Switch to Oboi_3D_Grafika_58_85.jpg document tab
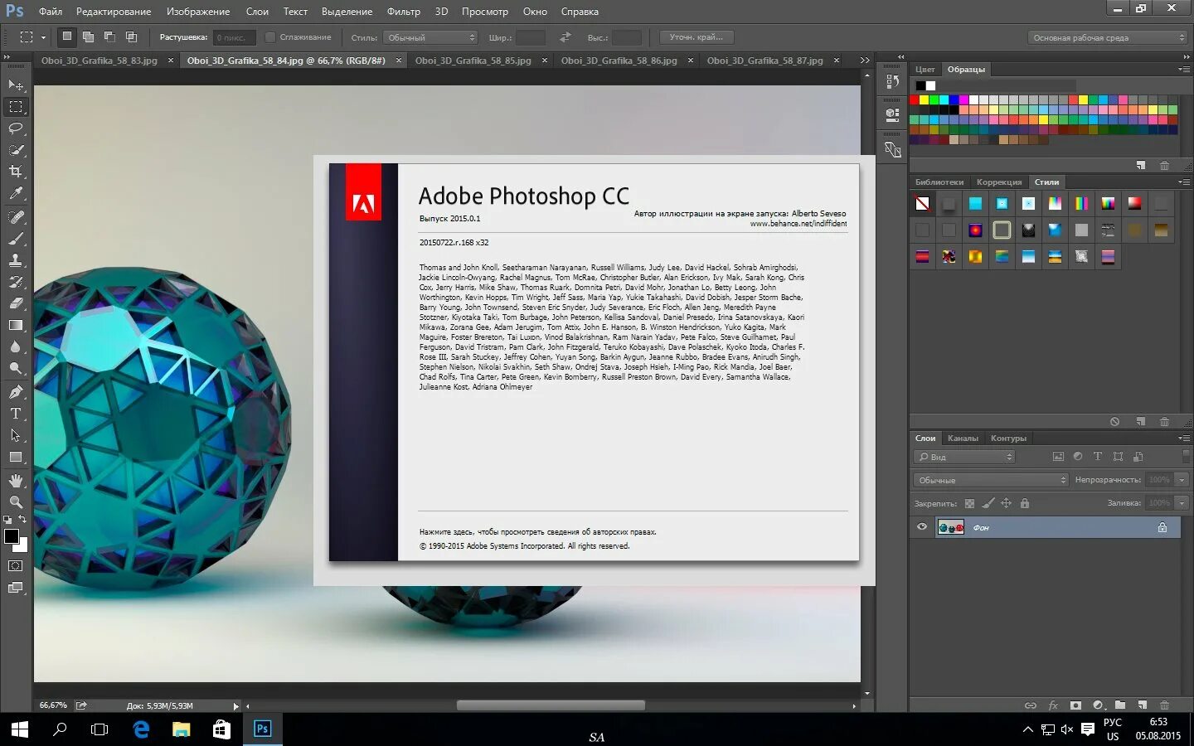 click(x=473, y=61)
